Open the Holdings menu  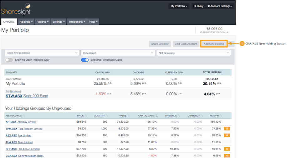tap(26, 22)
